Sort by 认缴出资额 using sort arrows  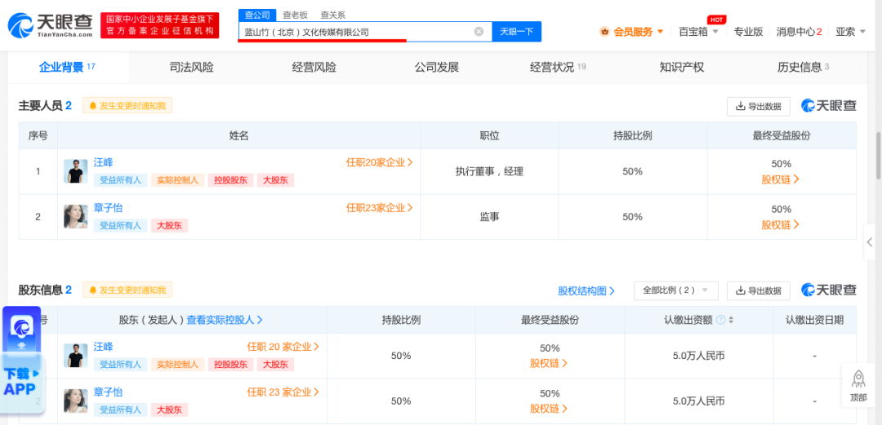pyautogui.click(x=731, y=320)
